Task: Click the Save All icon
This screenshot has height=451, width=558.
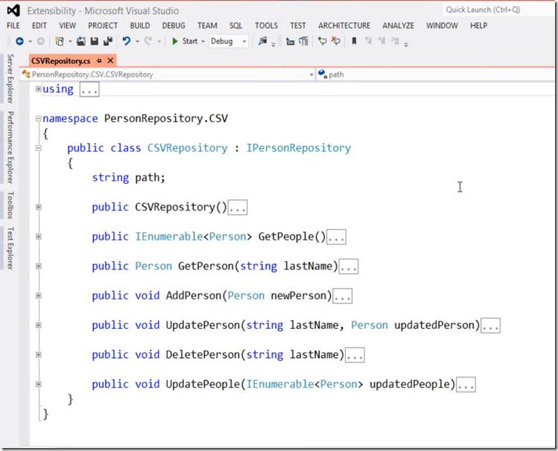Action: [108, 41]
